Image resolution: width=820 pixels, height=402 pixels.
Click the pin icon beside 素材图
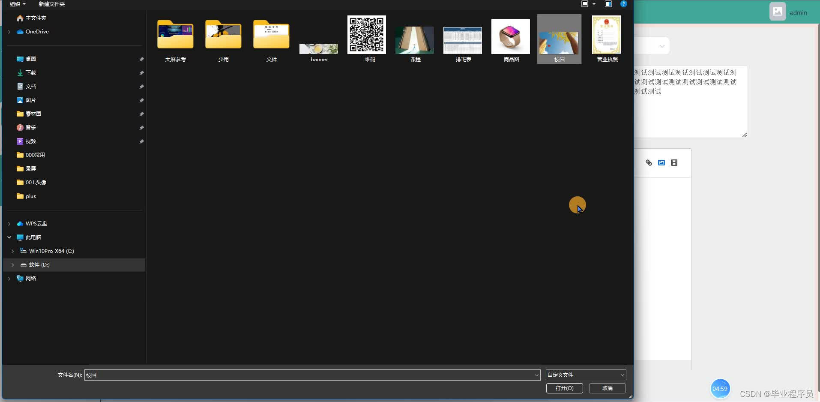coord(141,114)
